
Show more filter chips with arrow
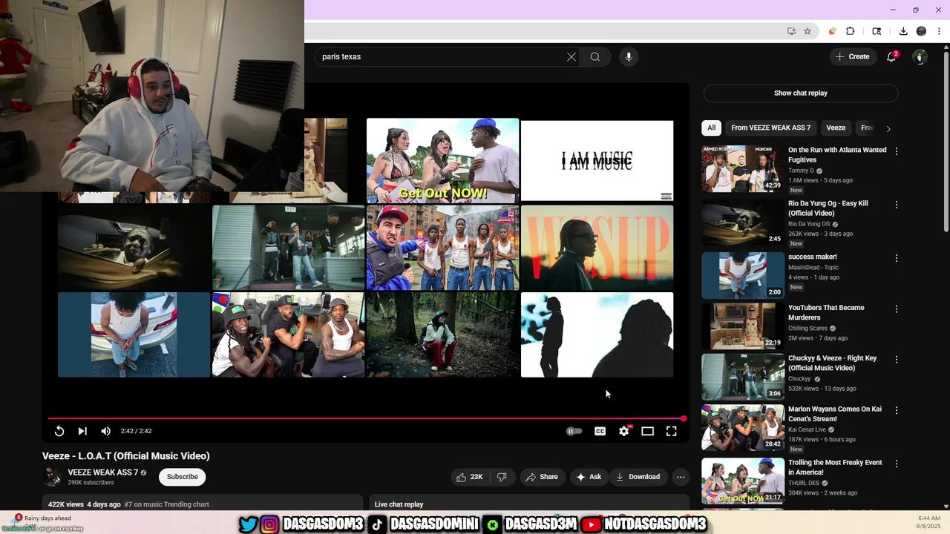[888, 128]
